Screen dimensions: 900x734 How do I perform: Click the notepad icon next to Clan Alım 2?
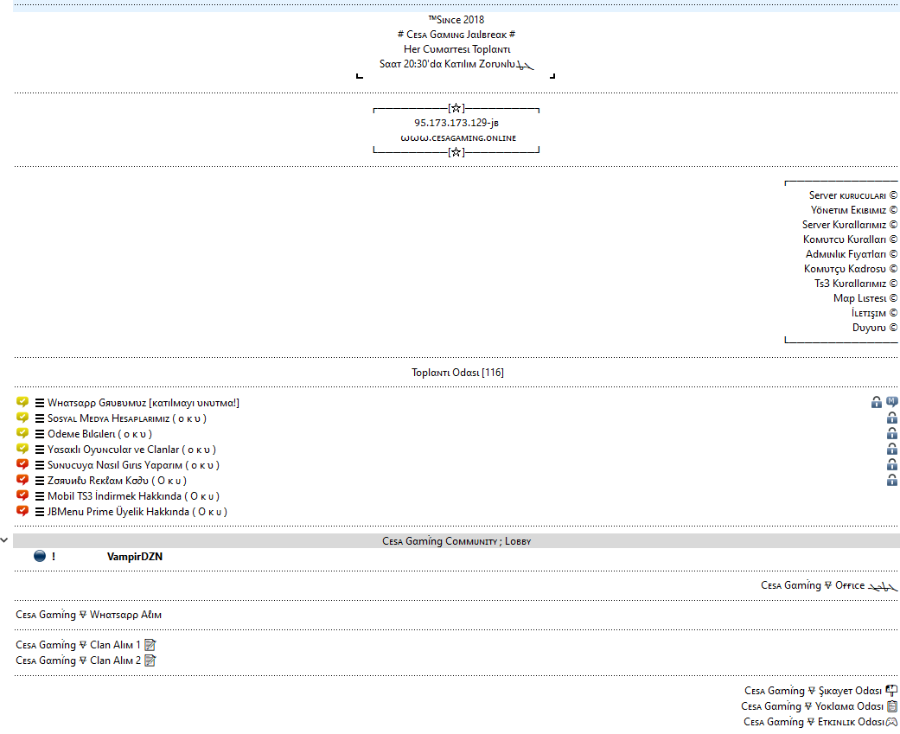150,661
